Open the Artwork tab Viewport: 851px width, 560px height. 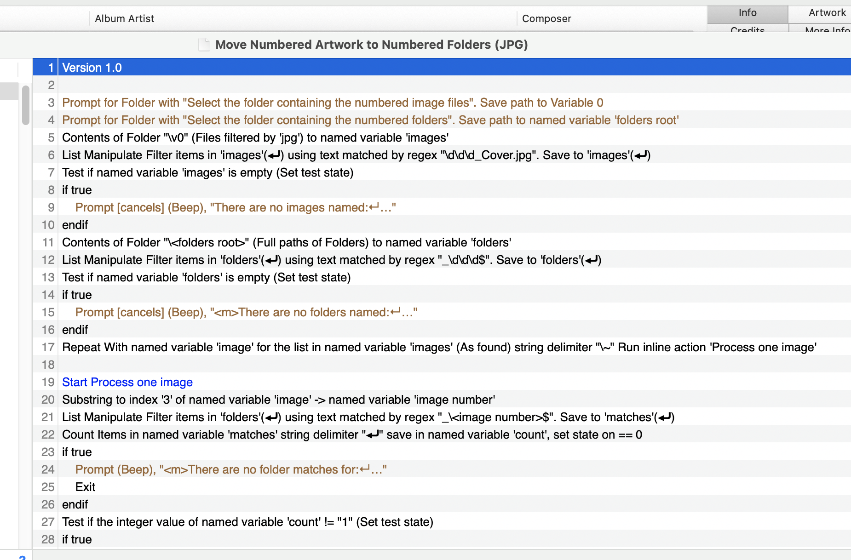(x=827, y=13)
